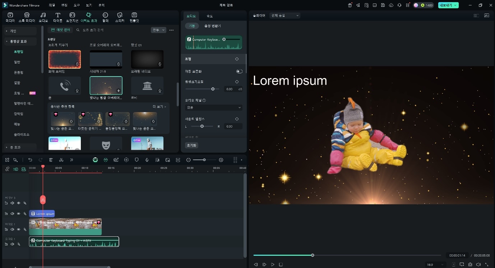Viewport: 495px width, 268px height.
Task: Zoom out the timeline with minus icon
Action: click(188, 160)
